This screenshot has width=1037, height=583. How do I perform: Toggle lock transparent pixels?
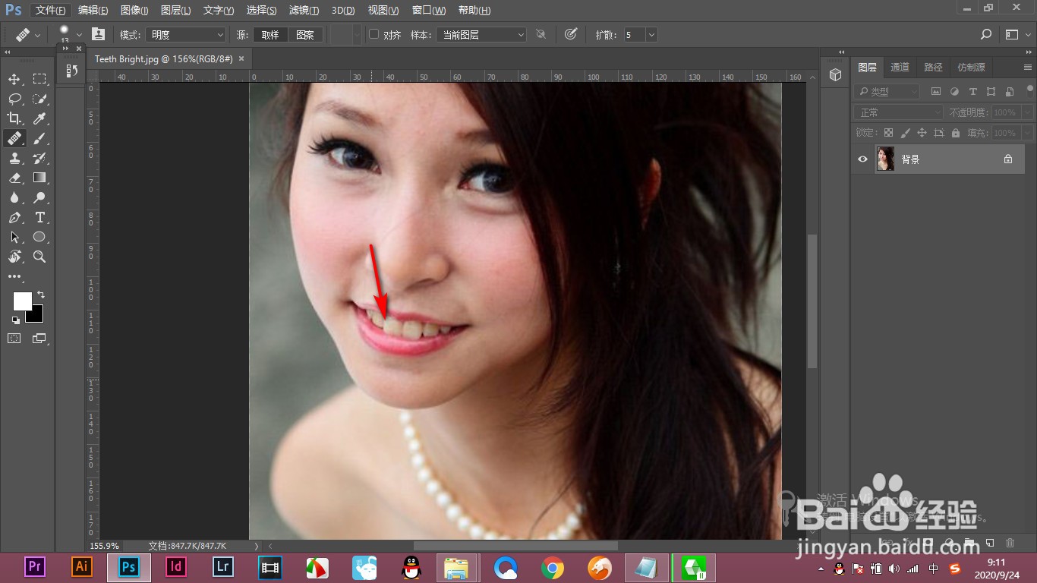pos(888,133)
